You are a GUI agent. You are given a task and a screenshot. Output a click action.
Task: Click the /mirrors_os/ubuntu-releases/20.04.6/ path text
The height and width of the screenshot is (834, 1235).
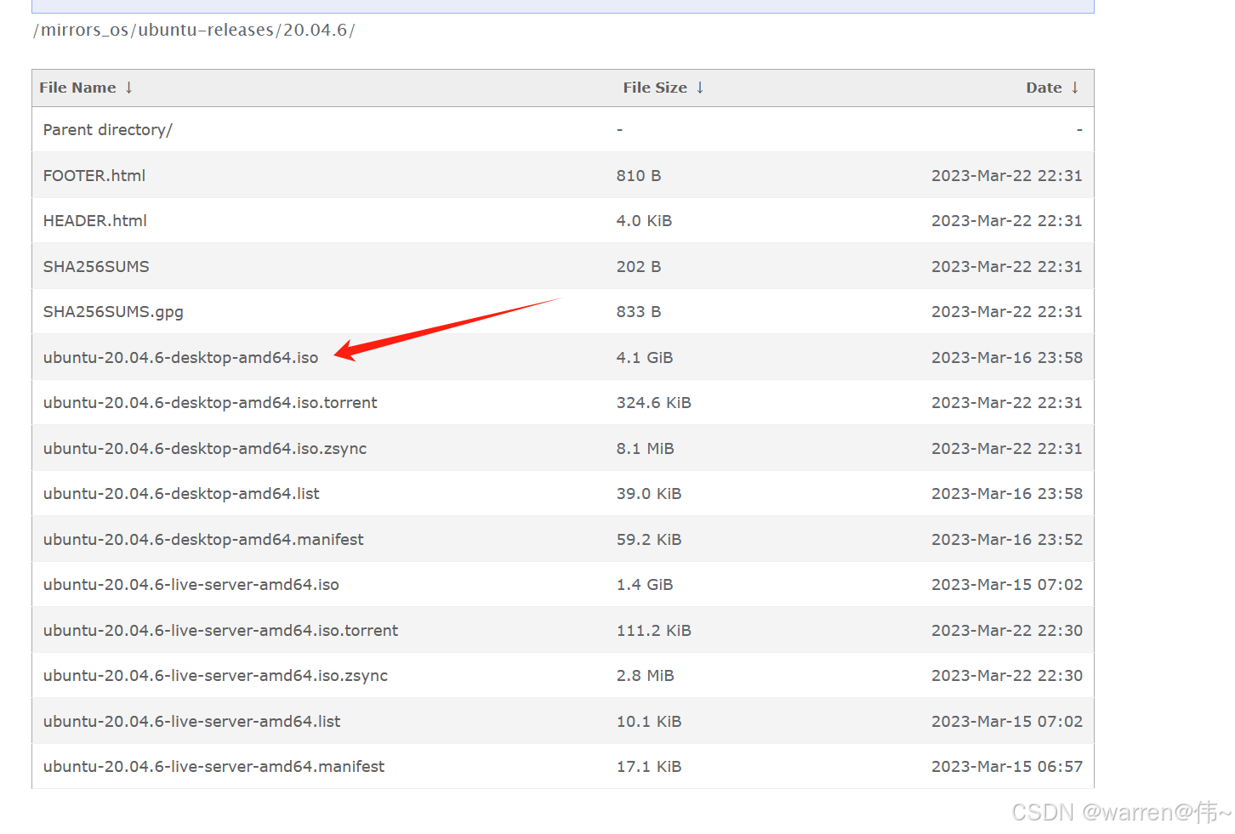point(194,31)
